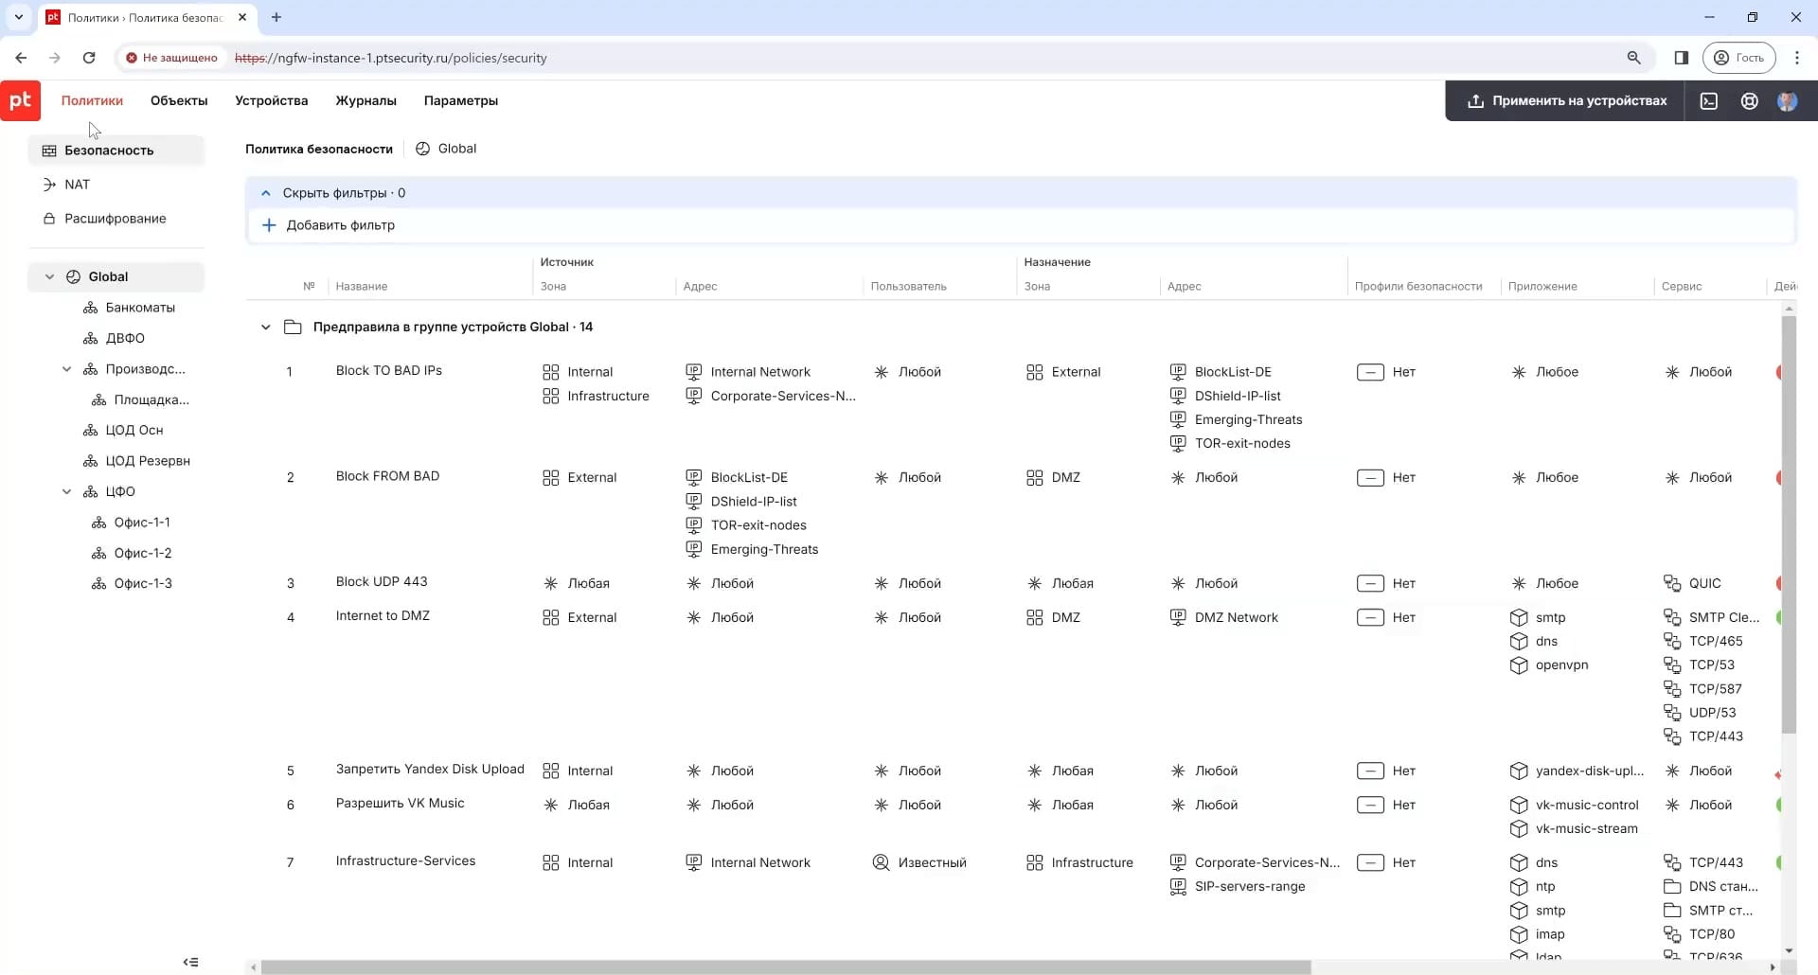Image resolution: width=1818 pixels, height=975 pixels.
Task: Select NAT in the policies sidebar
Action: pyautogui.click(x=77, y=185)
